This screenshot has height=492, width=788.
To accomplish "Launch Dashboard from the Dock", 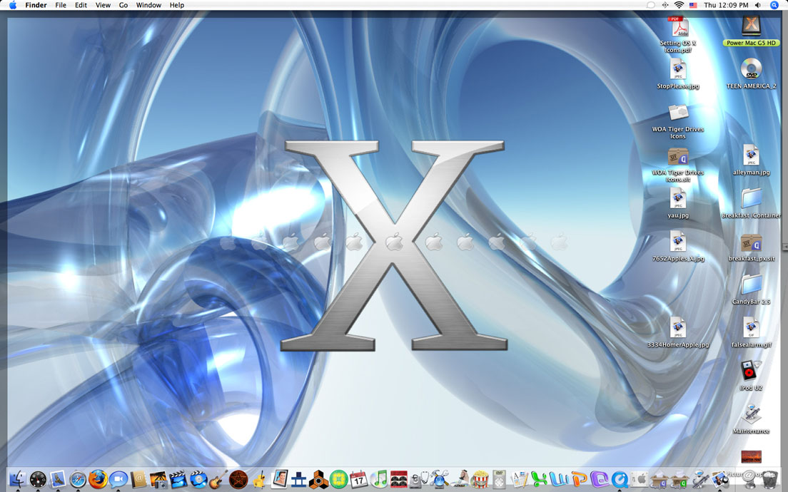I will 38,479.
